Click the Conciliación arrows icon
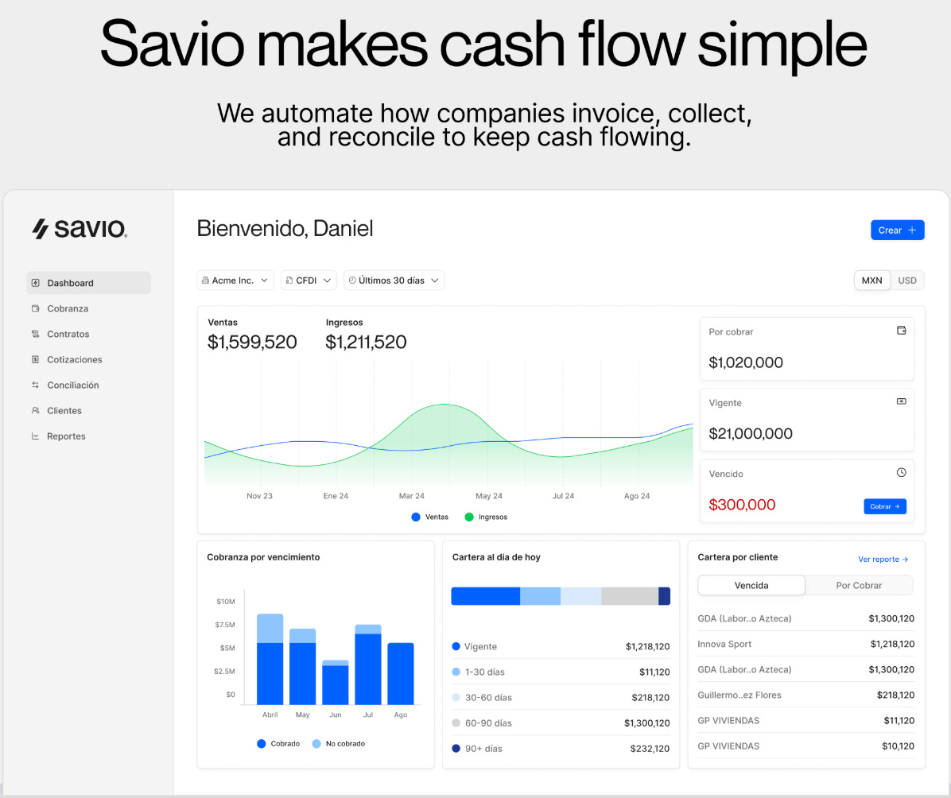951x798 pixels. click(35, 385)
